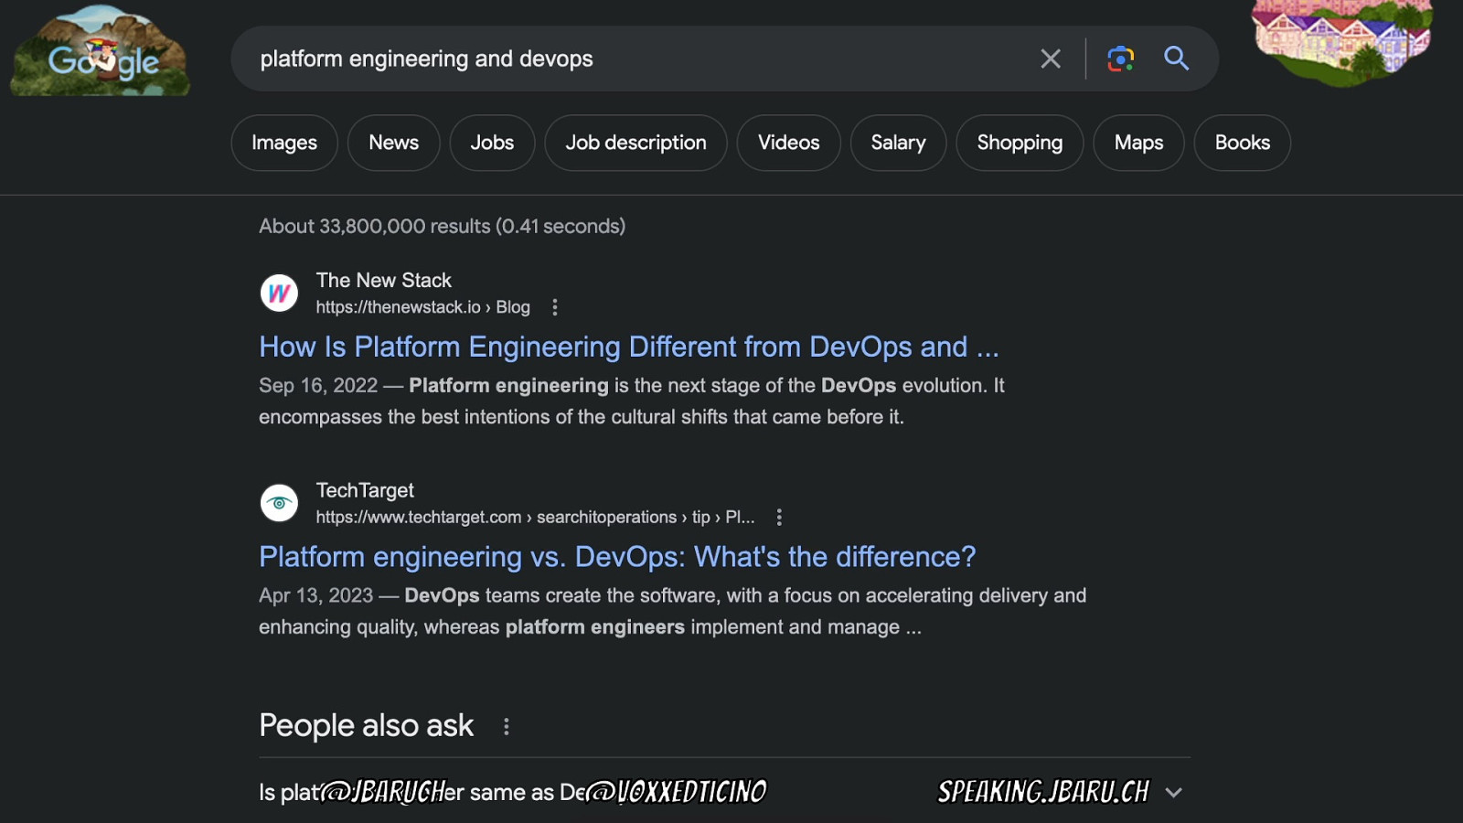Open the Google doodle logo
This screenshot has width=1463, height=823.
click(101, 51)
